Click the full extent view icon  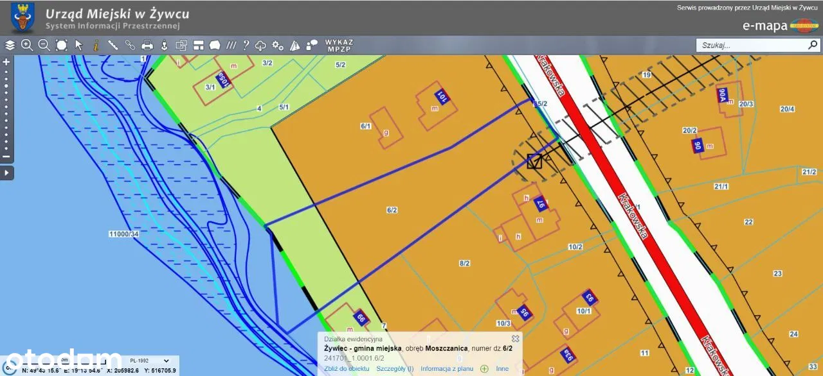click(x=62, y=45)
